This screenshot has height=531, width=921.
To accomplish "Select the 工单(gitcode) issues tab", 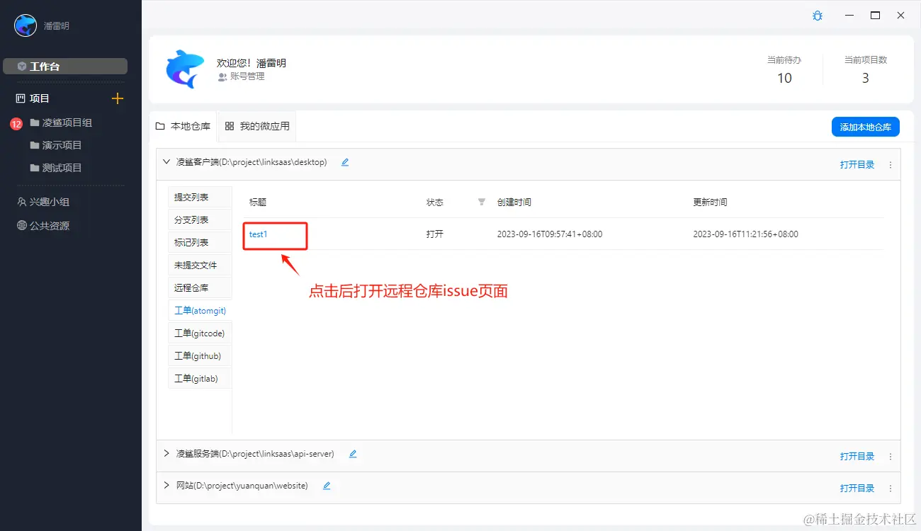I will [x=199, y=333].
